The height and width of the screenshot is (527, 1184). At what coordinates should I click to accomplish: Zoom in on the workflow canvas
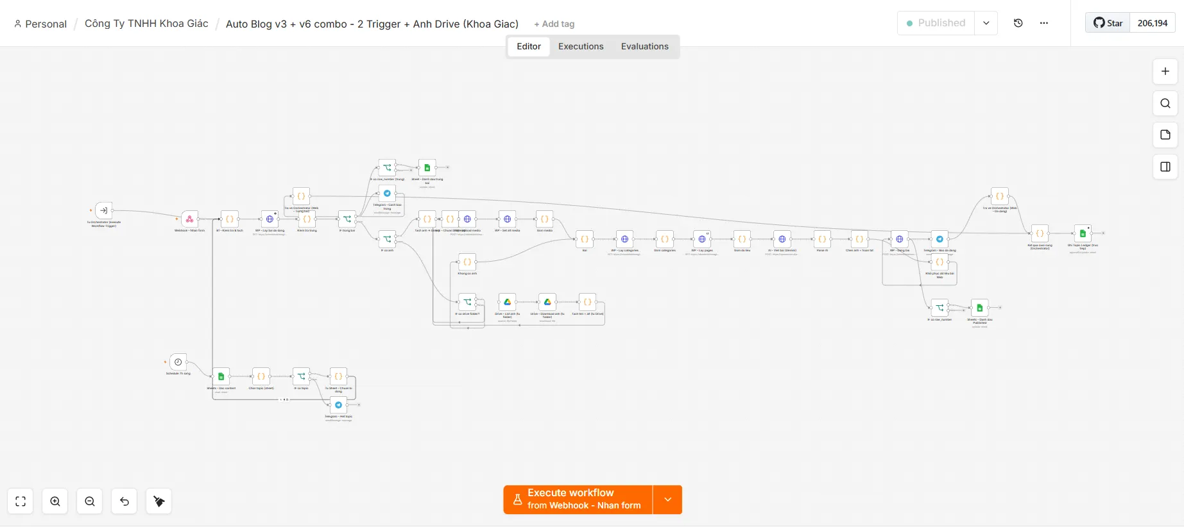pyautogui.click(x=55, y=501)
